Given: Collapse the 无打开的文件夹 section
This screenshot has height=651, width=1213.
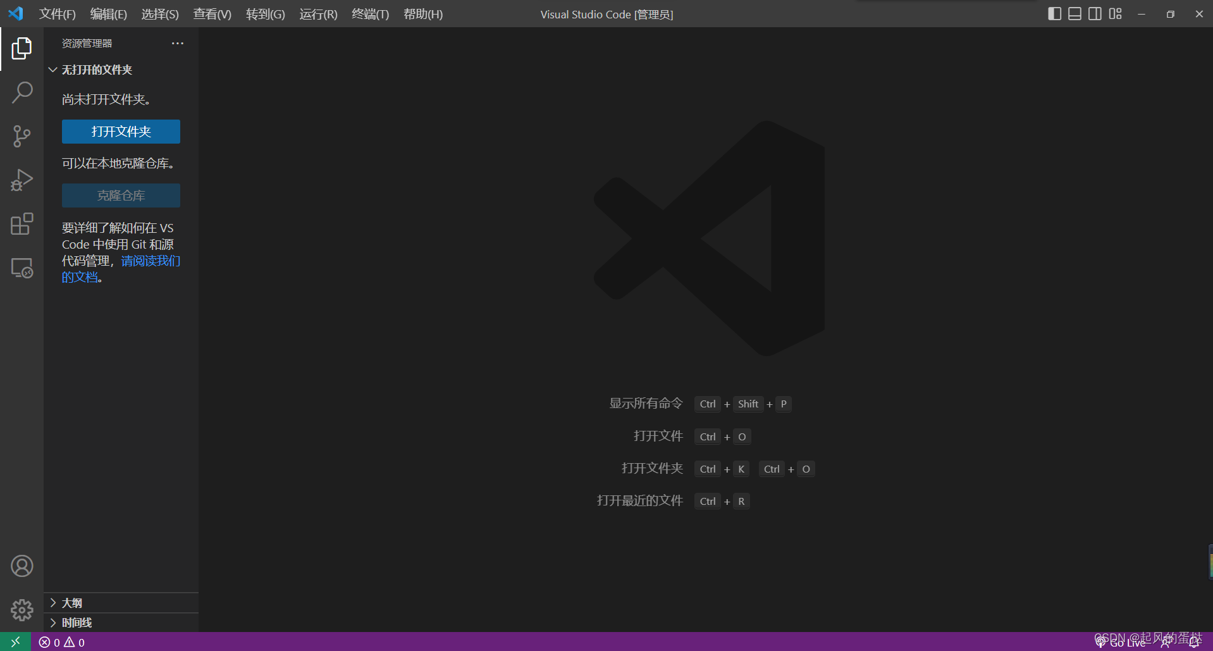Looking at the screenshot, I should tap(121, 70).
